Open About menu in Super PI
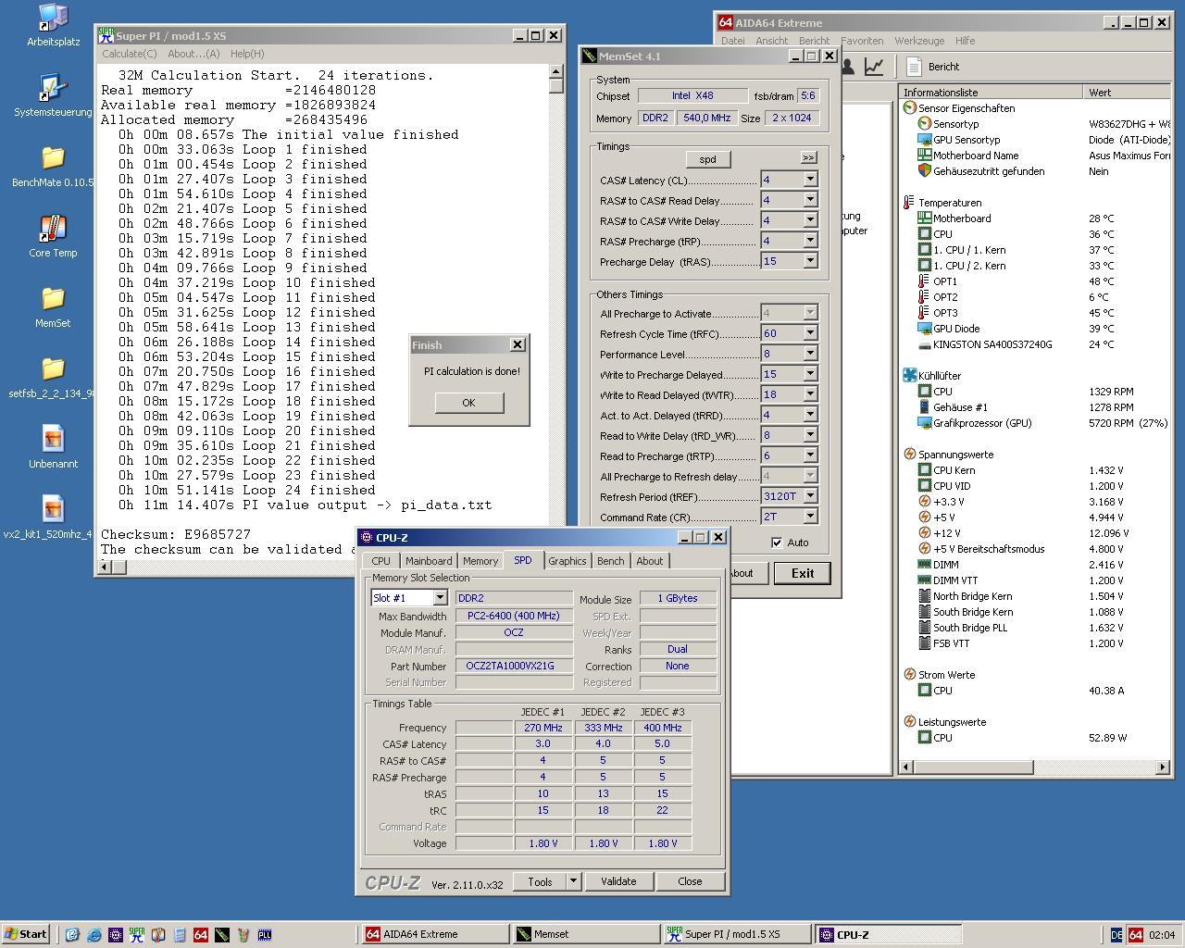Viewport: 1185px width, 948px height. tap(193, 54)
